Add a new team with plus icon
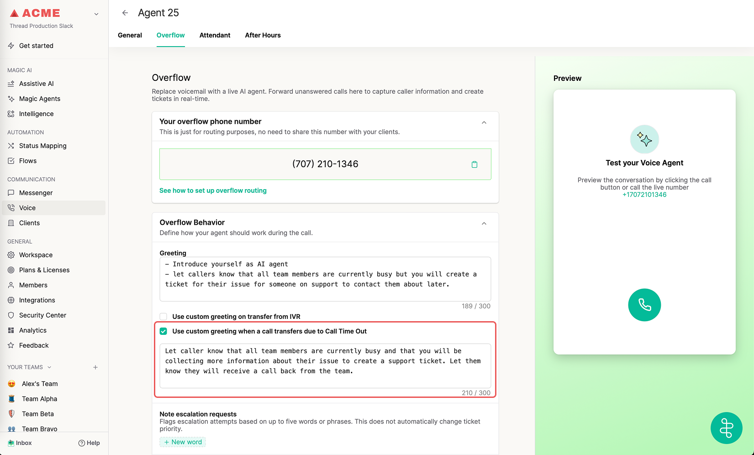This screenshot has width=754, height=455. [x=95, y=367]
